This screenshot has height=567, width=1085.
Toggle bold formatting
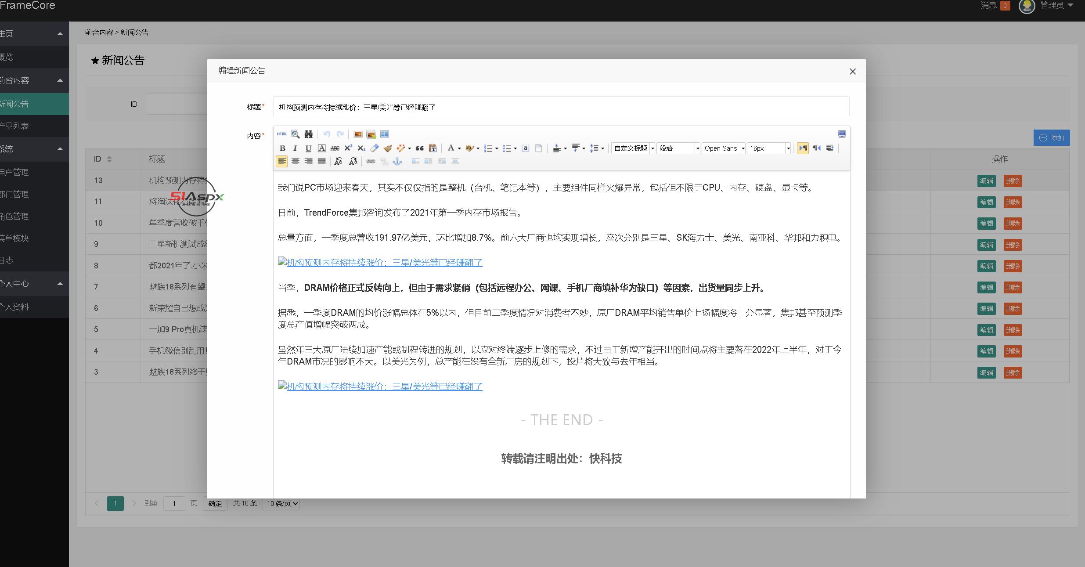point(282,148)
